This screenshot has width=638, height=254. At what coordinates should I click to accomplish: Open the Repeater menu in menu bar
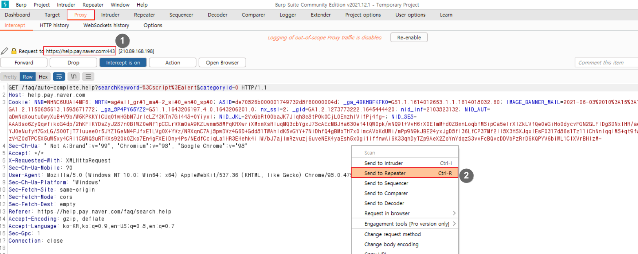point(93,5)
